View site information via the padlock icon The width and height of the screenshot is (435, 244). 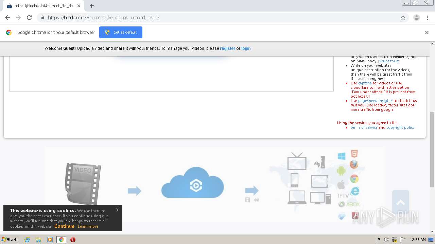click(42, 18)
